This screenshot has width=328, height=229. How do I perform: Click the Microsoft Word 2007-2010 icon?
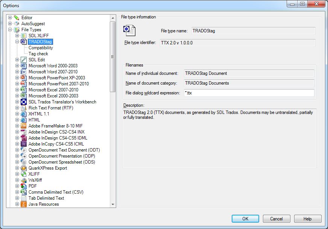(x=24, y=72)
